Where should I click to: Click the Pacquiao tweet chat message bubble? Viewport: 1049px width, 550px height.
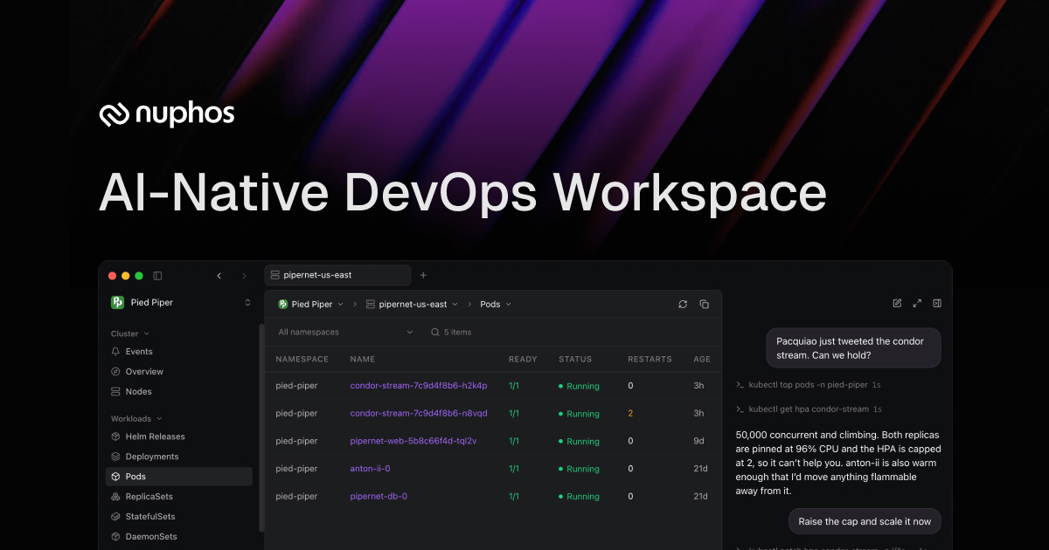[853, 348]
